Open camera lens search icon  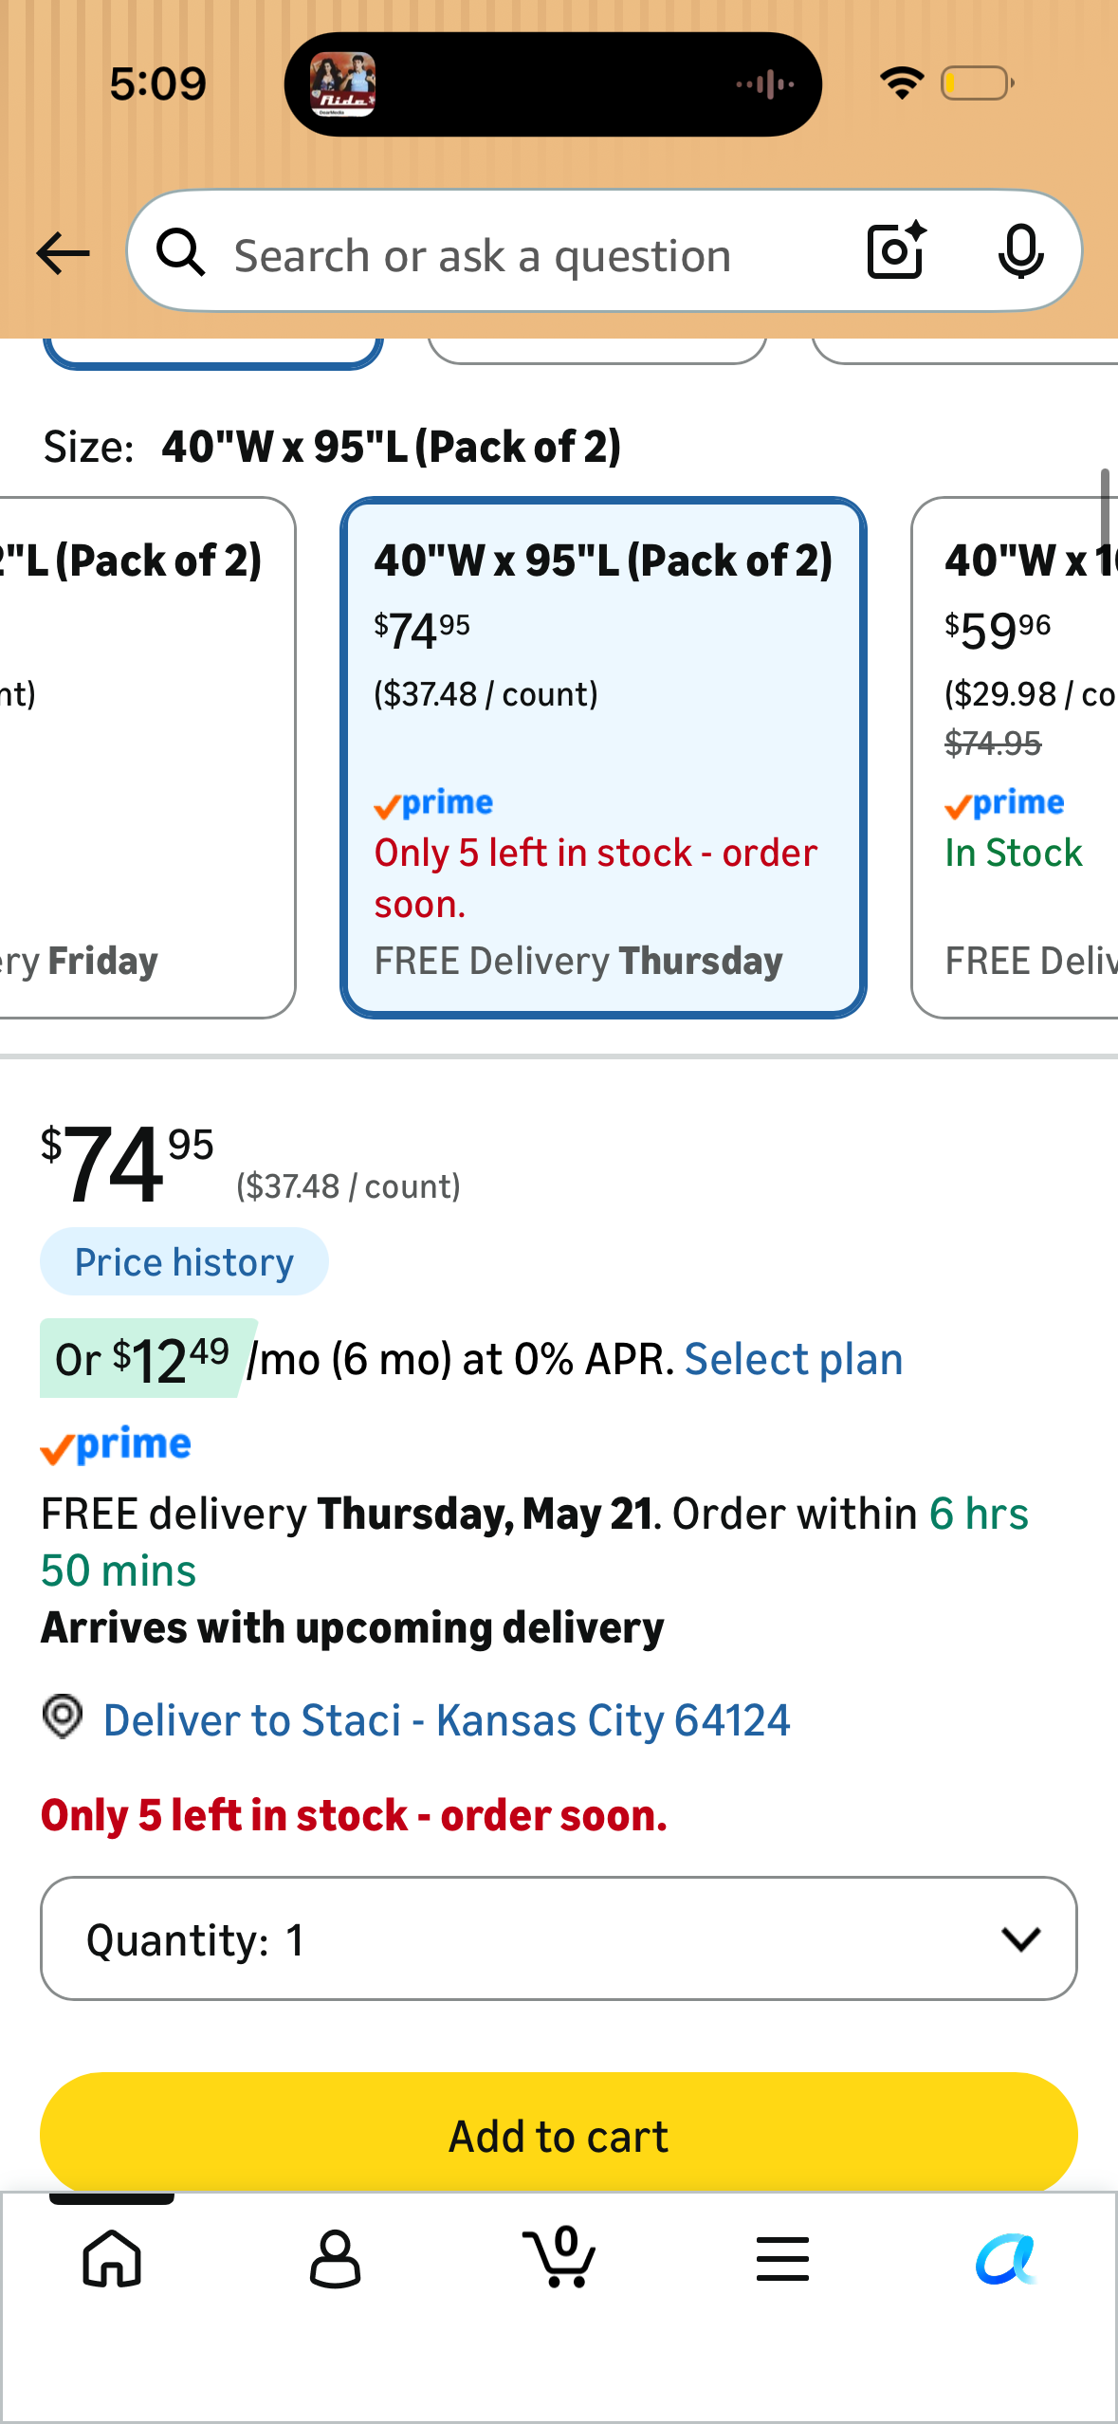pos(896,251)
